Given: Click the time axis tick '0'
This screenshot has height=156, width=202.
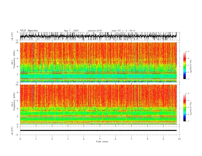Looking at the screenshot, I should click(20, 139).
